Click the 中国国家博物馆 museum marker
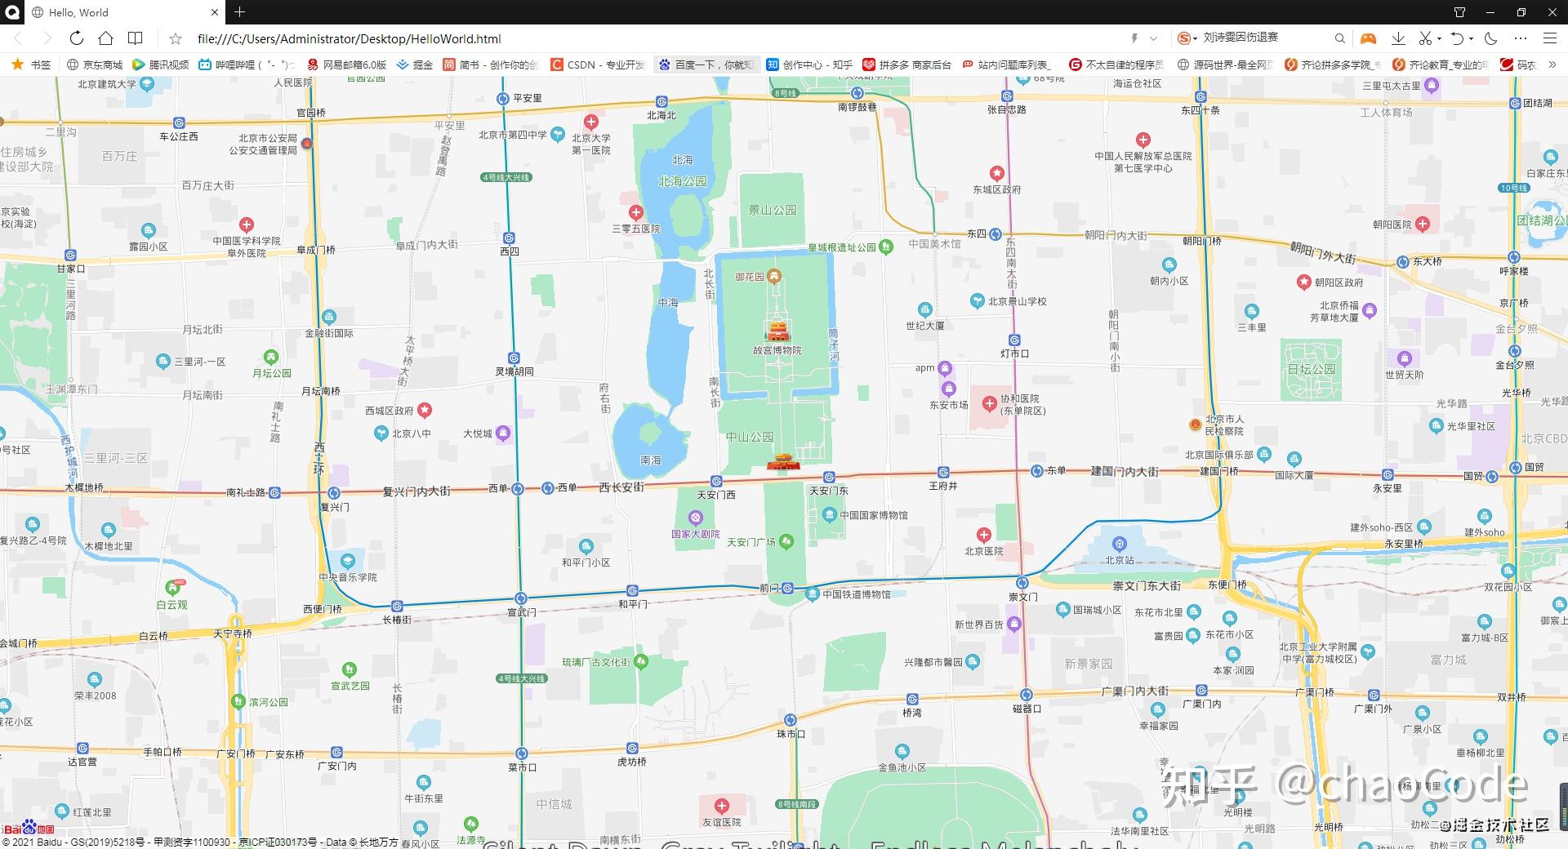The width and height of the screenshot is (1568, 849). point(830,514)
